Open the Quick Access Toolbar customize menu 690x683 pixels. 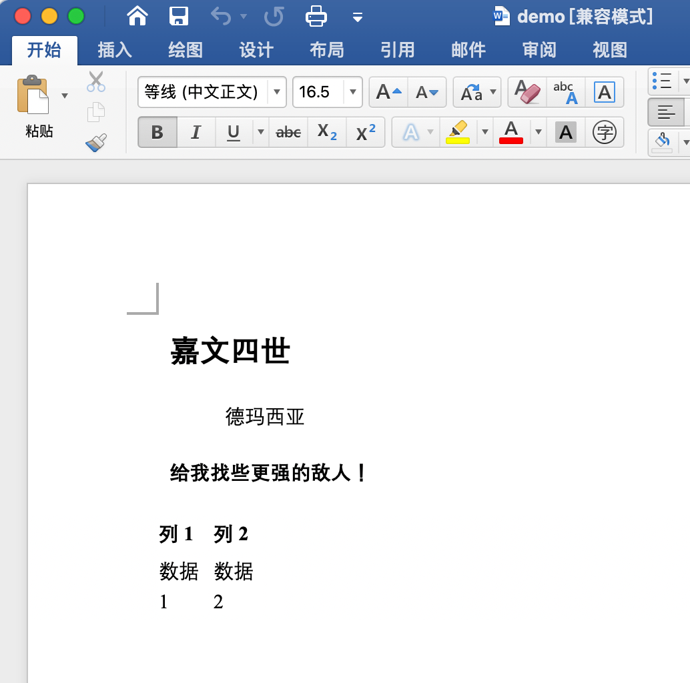click(x=357, y=17)
